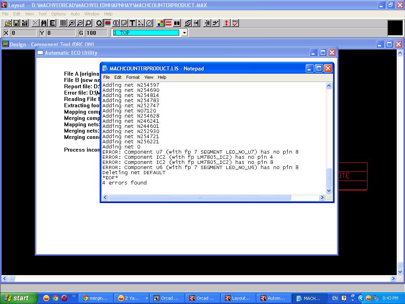Click the Refresh All red arrow icon

click(226, 23)
